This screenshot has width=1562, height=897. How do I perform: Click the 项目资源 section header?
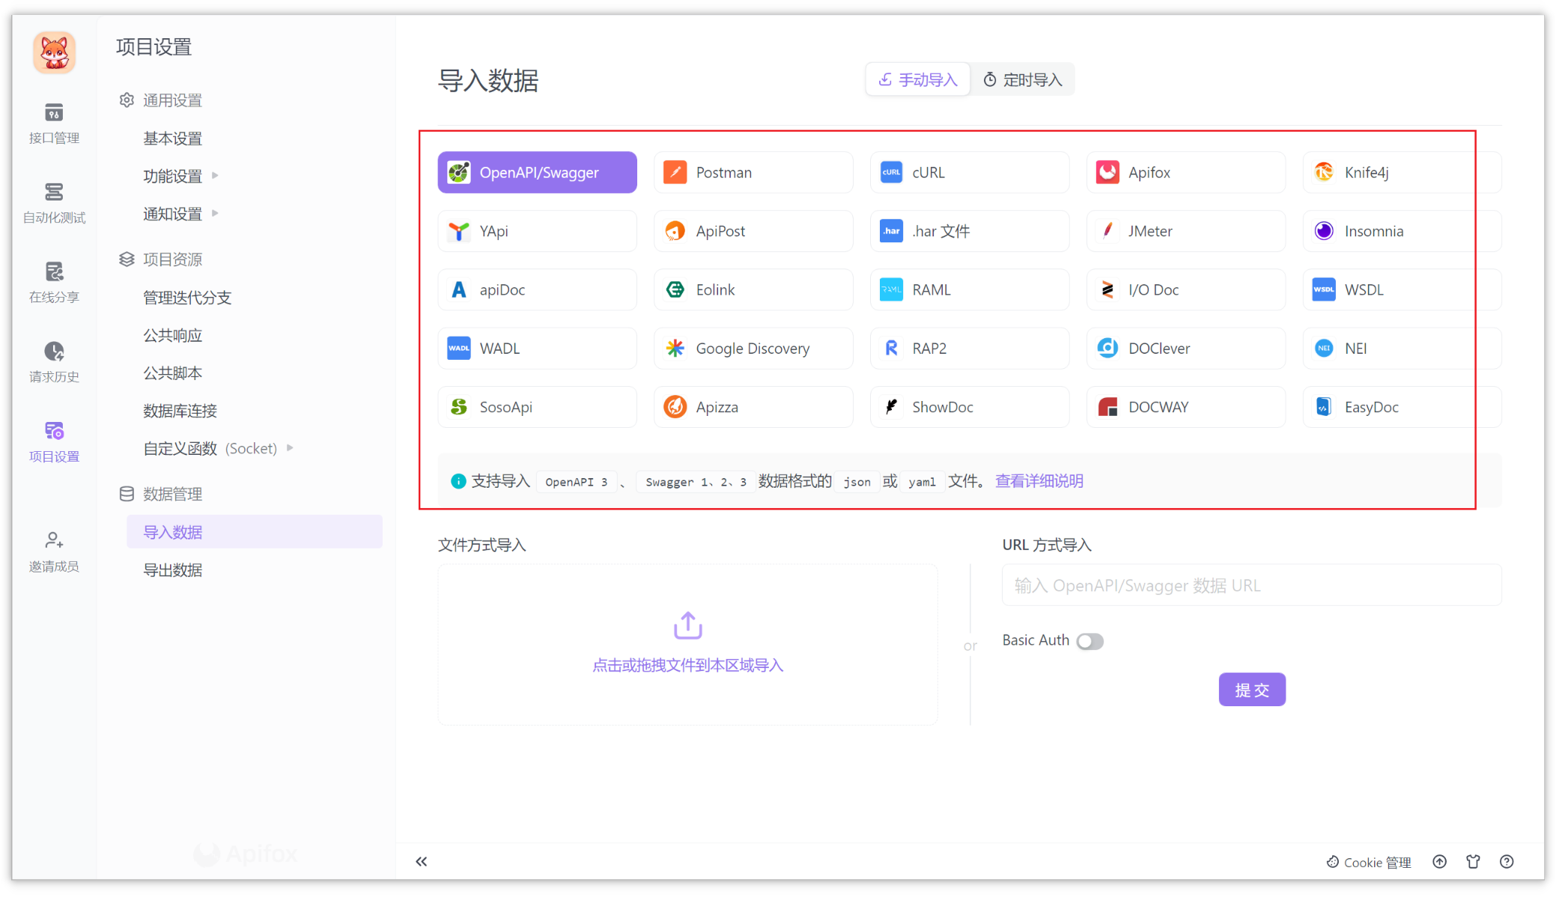[161, 260]
